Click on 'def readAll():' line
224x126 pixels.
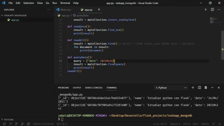tap(78, 40)
